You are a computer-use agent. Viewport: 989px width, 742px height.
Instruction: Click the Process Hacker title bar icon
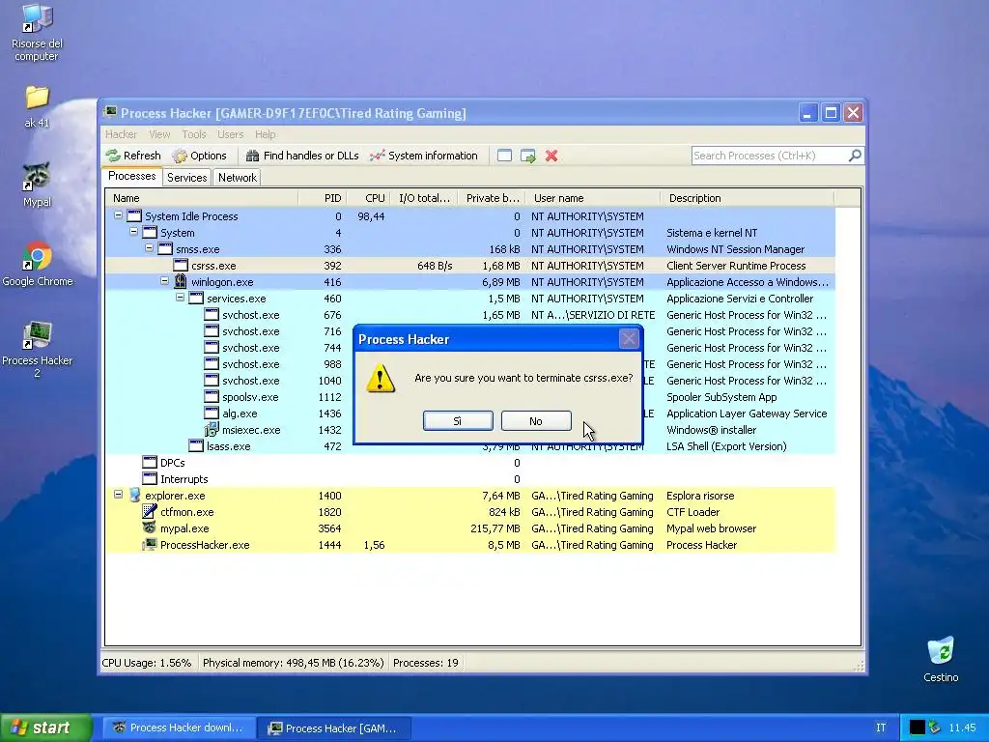click(x=110, y=113)
